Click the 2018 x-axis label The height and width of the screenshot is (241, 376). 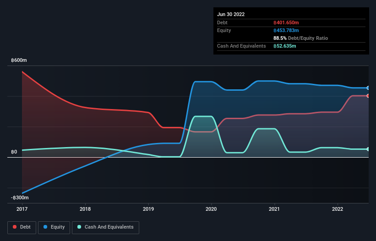coord(85,209)
